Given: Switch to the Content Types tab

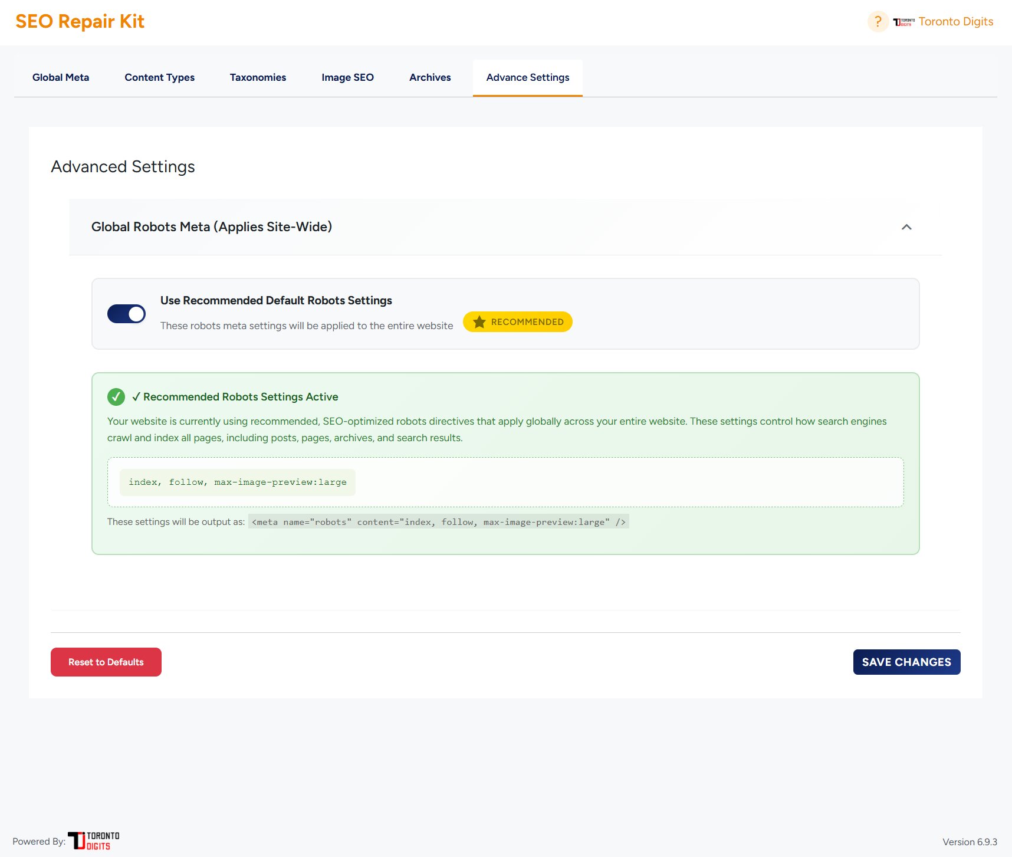Looking at the screenshot, I should [159, 77].
